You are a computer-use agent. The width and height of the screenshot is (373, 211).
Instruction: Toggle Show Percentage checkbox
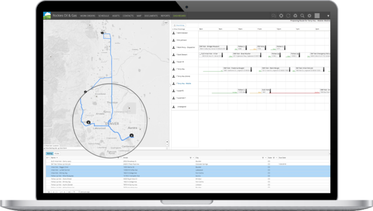pos(173,29)
